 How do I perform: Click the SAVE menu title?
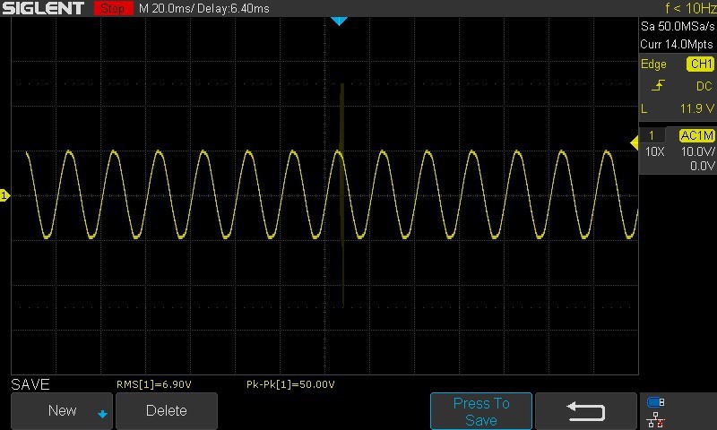click(30, 384)
